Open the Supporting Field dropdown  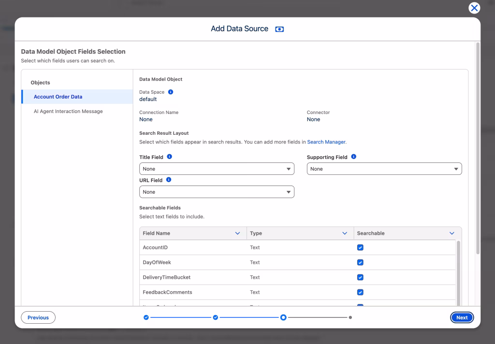pos(384,169)
